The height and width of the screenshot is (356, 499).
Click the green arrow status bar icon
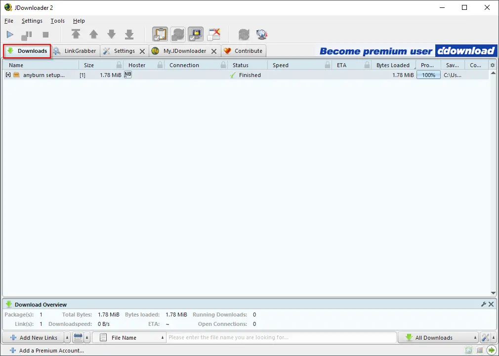coord(492,351)
